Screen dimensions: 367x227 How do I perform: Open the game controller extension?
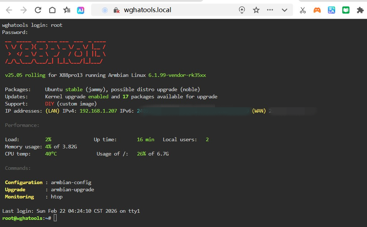[317, 10]
